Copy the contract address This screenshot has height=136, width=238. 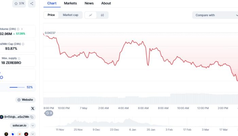[32, 117]
